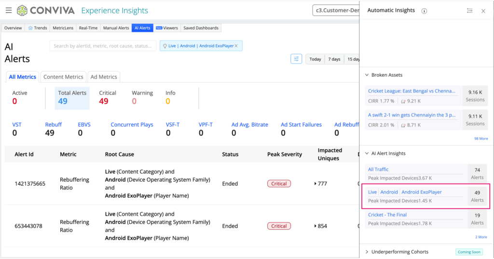Click the Concurrent Plays metric link
This screenshot has height=259, width=494.
[x=132, y=125]
